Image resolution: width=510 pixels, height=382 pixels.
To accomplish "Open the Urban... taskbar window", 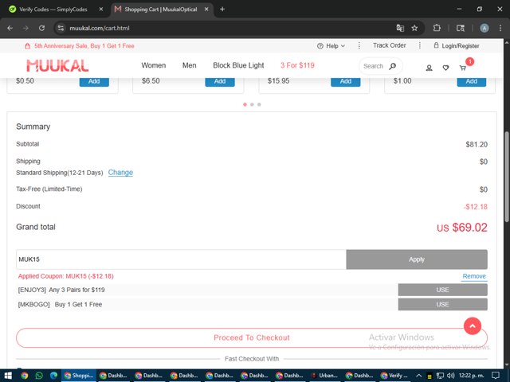I will point(324,376).
